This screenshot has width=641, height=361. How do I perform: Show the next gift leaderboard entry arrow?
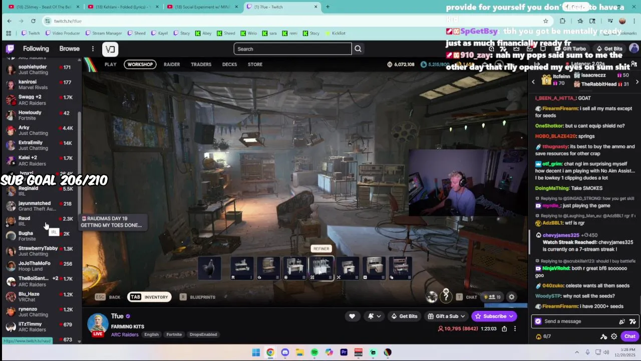click(637, 81)
